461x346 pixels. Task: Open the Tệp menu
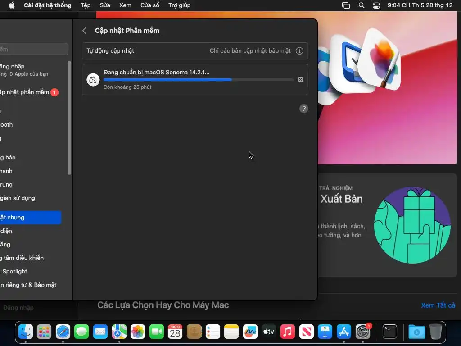tap(86, 5)
